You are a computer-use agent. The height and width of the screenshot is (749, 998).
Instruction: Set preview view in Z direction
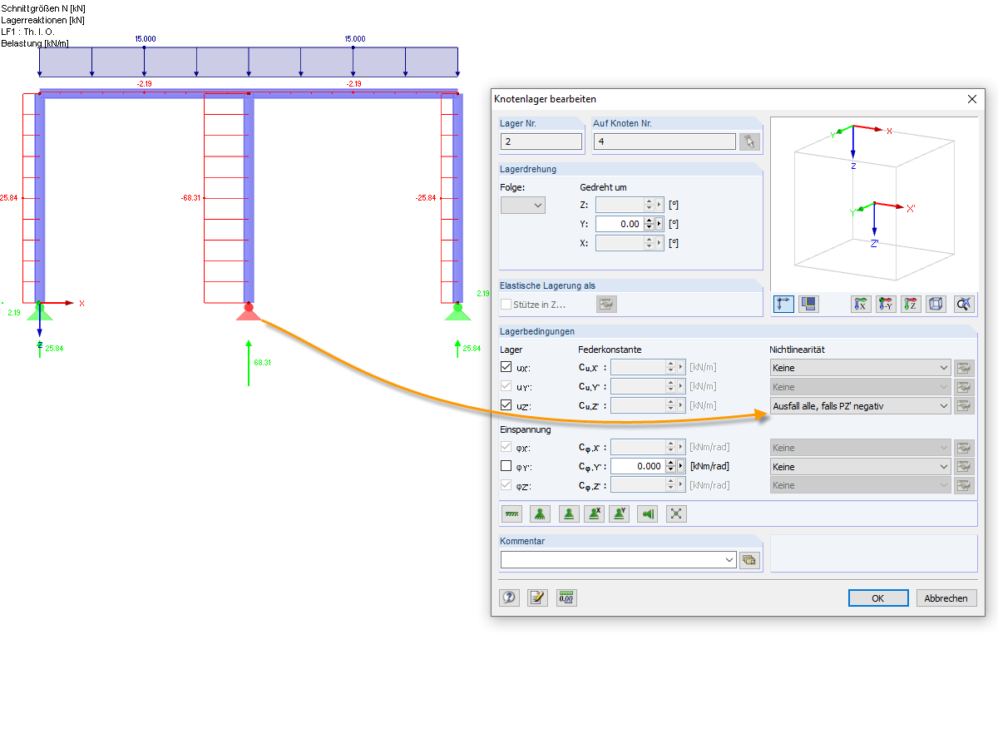tap(911, 304)
